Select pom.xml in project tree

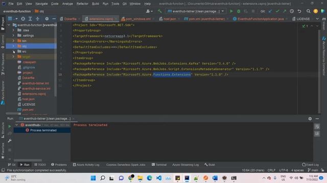tap(28, 110)
